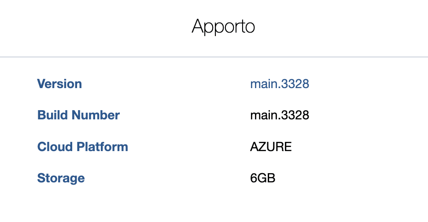Click the bold Storage row heading

click(61, 178)
